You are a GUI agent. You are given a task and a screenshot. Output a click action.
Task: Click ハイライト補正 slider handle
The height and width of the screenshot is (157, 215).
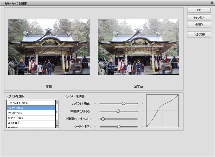(123, 103)
